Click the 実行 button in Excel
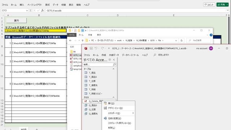 [x=16, y=21]
